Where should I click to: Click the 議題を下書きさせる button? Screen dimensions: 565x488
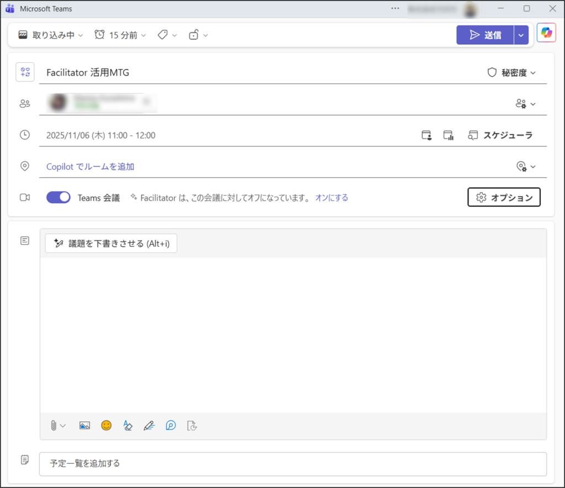coord(111,243)
